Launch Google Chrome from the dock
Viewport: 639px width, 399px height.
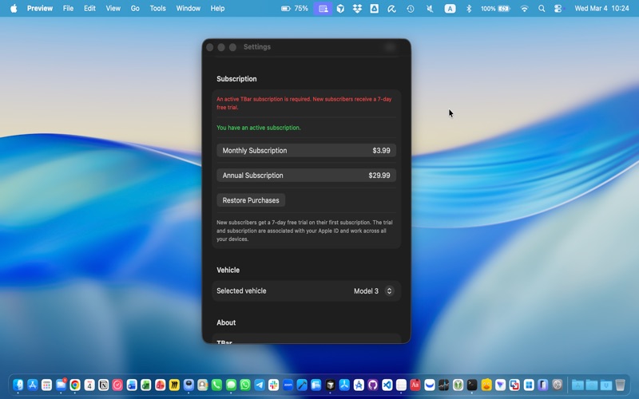coord(75,385)
